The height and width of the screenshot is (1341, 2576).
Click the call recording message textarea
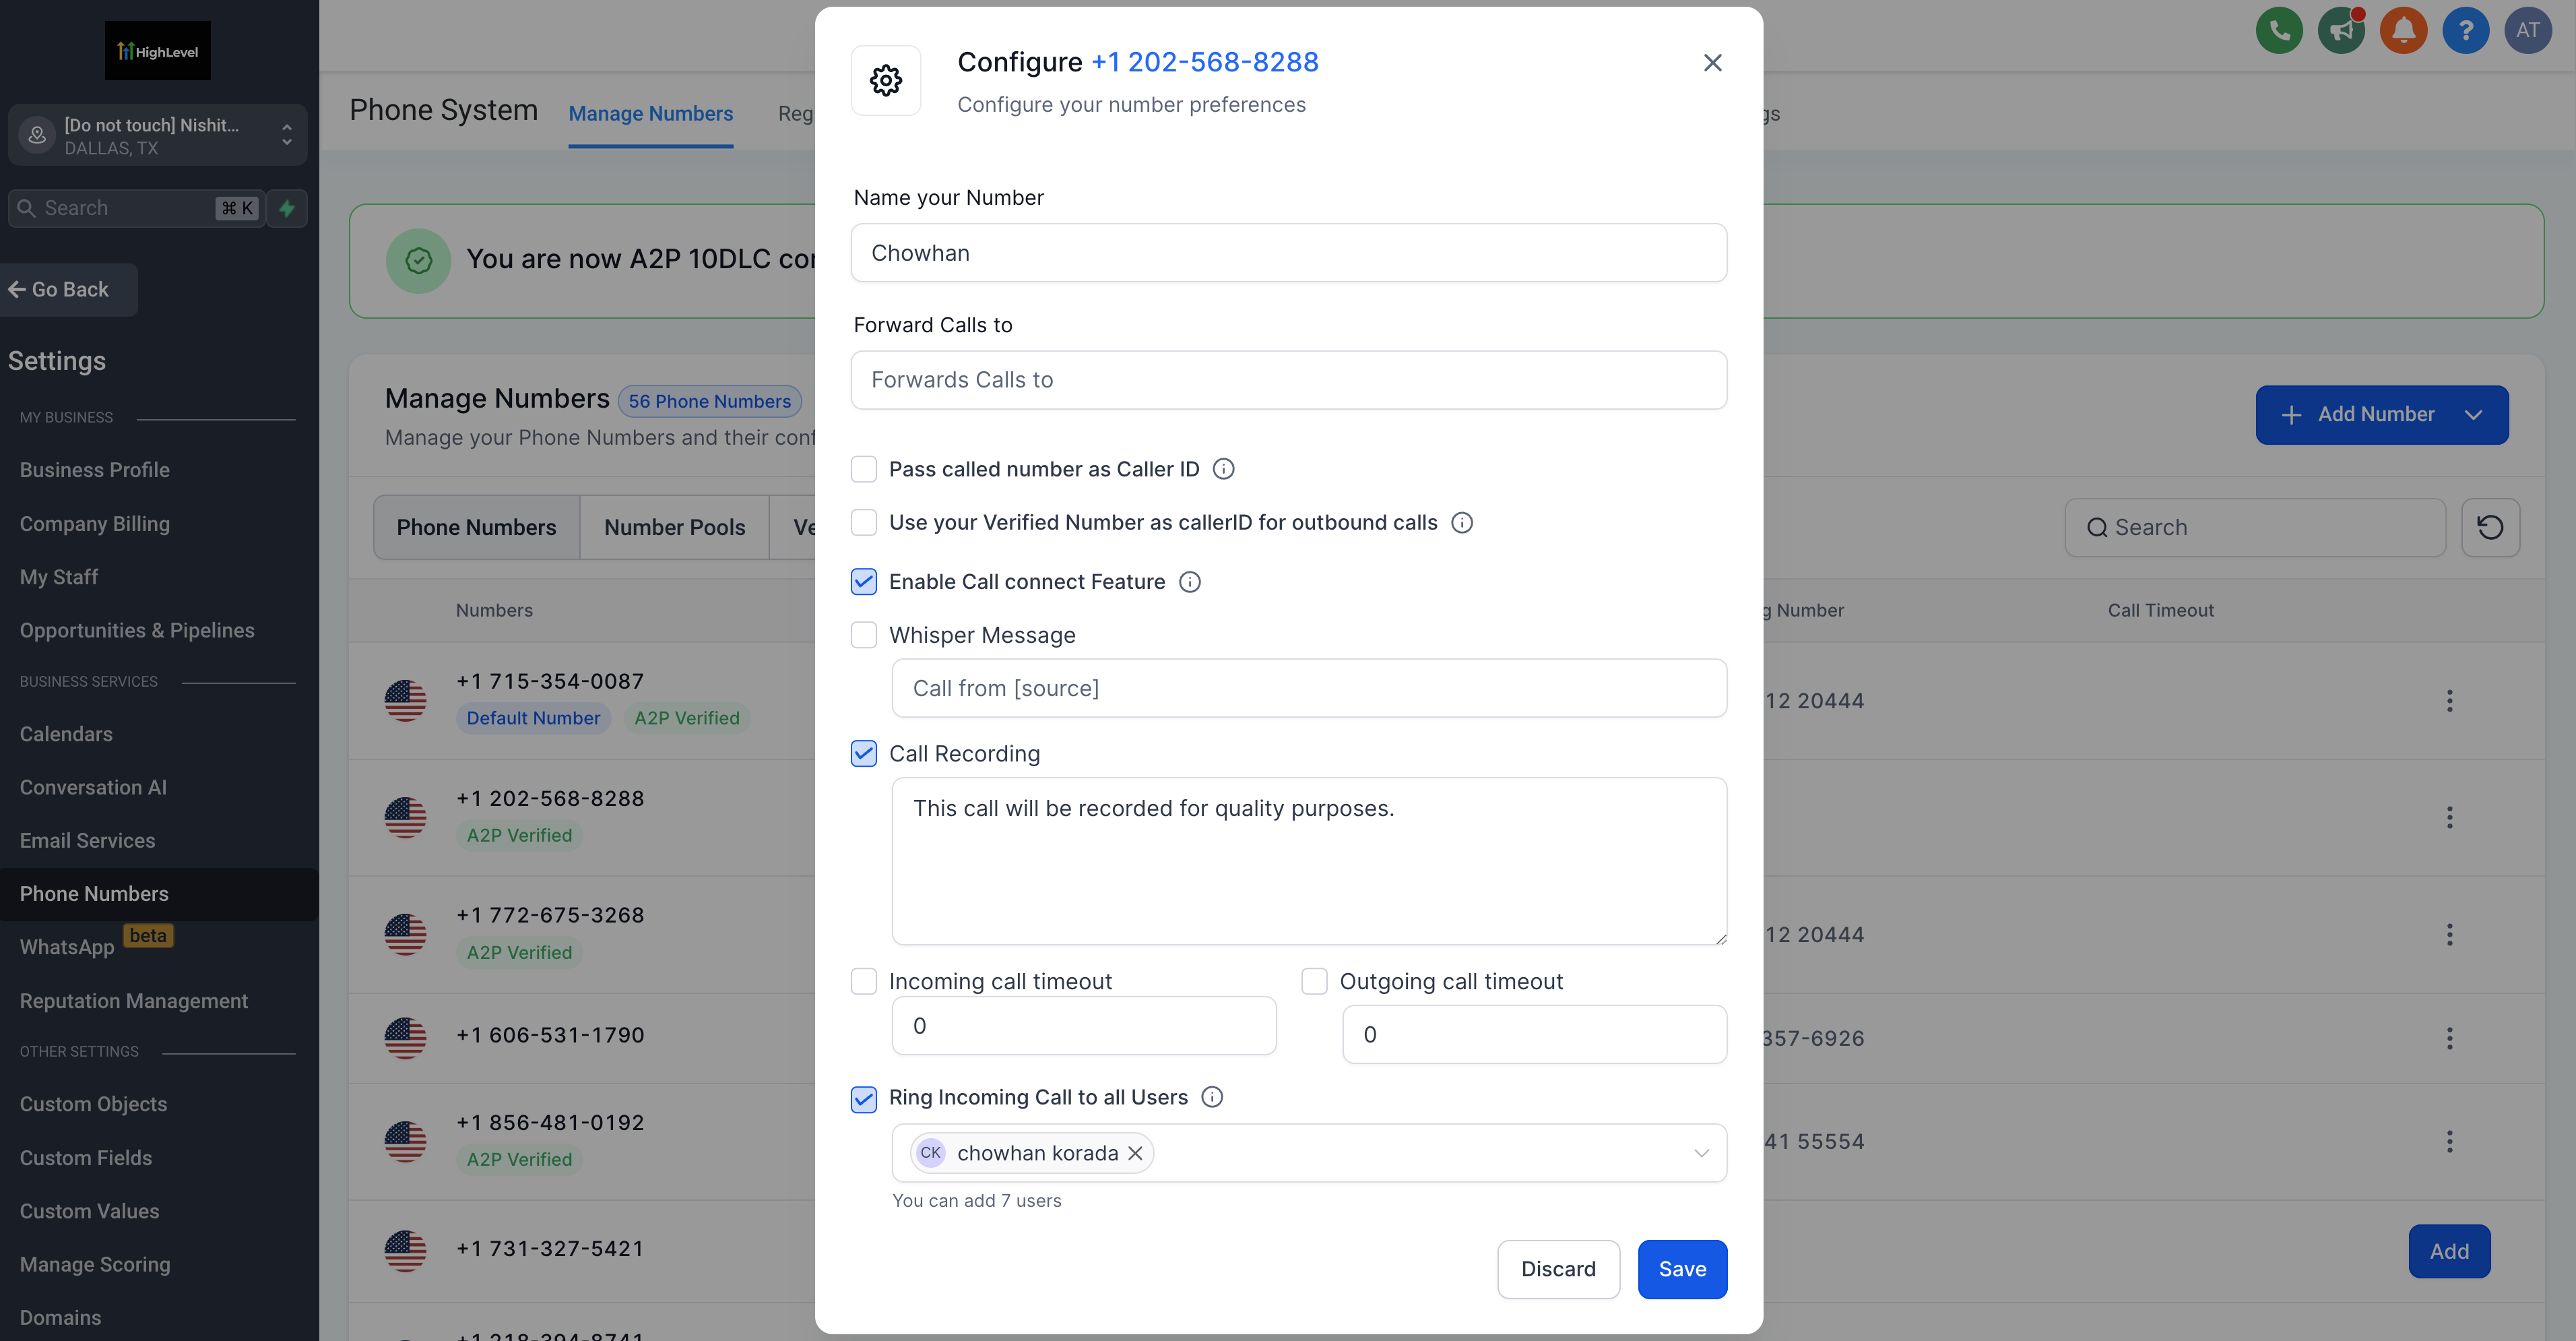coord(1309,861)
